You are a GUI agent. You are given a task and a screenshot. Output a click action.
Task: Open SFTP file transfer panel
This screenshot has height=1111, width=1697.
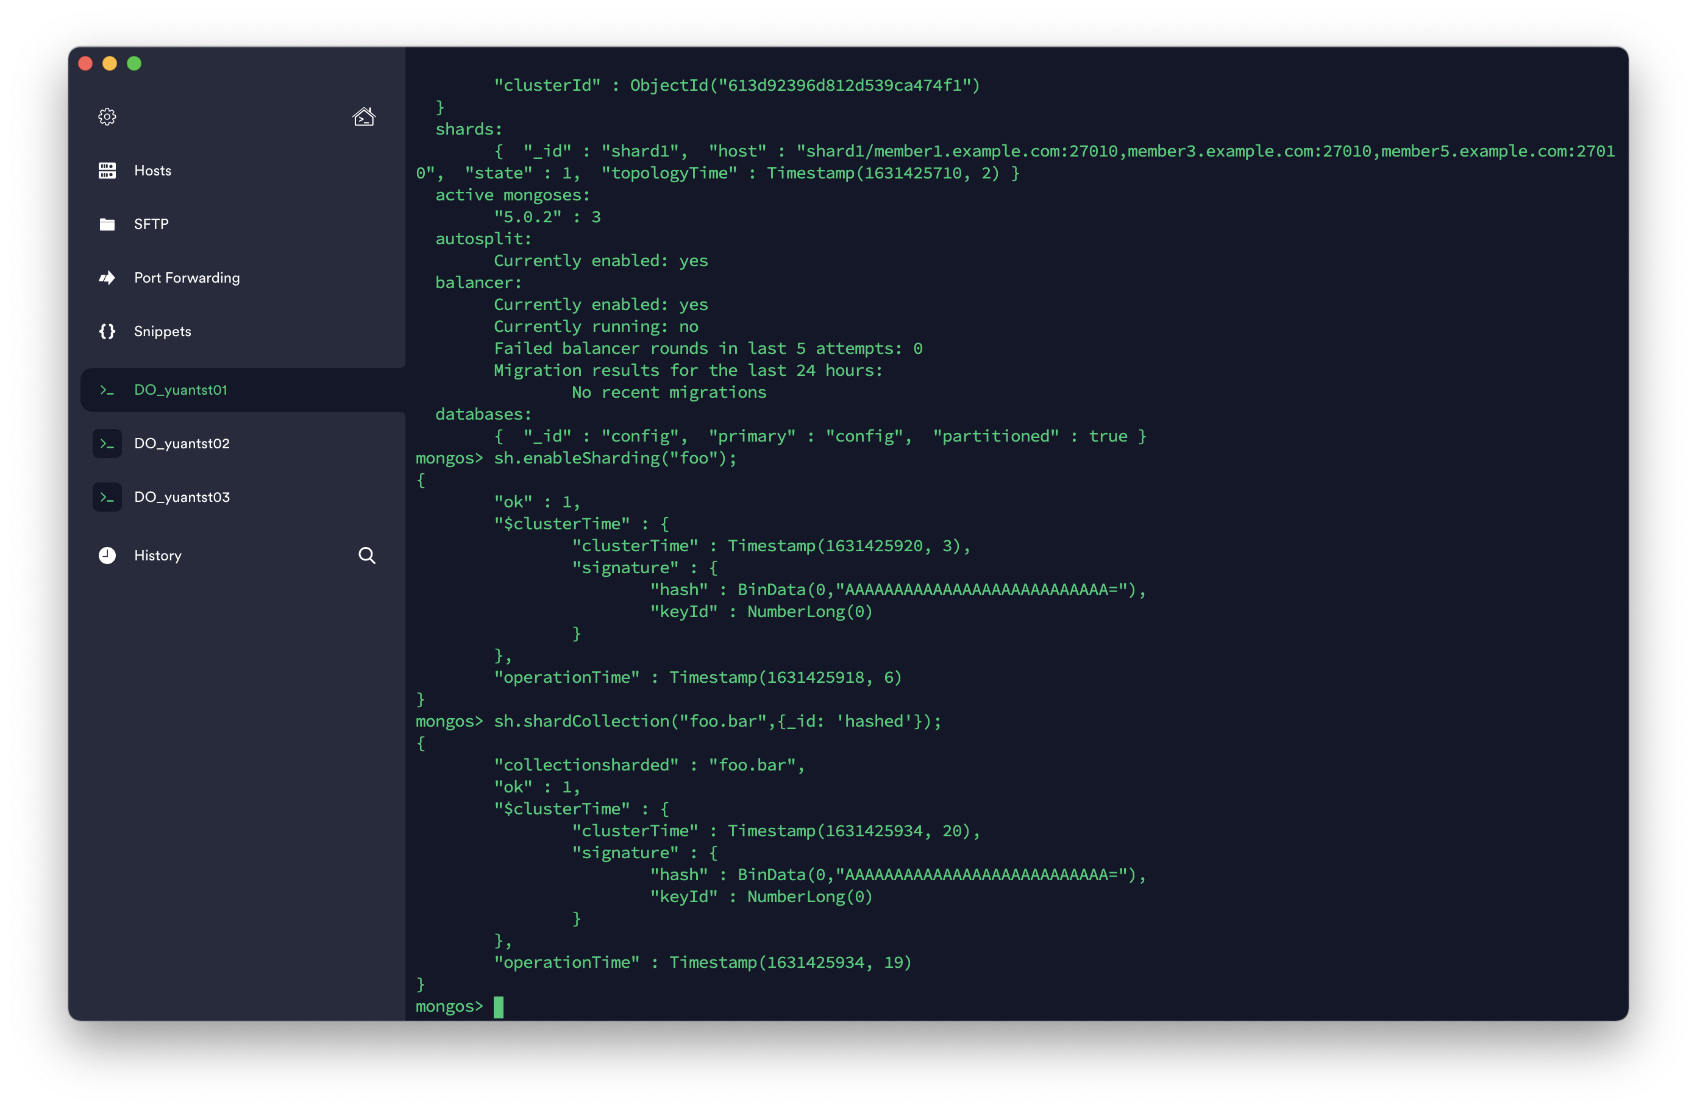pos(149,223)
